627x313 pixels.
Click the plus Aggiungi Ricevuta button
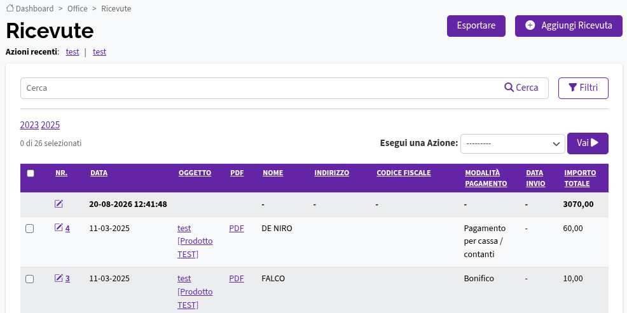coord(568,26)
